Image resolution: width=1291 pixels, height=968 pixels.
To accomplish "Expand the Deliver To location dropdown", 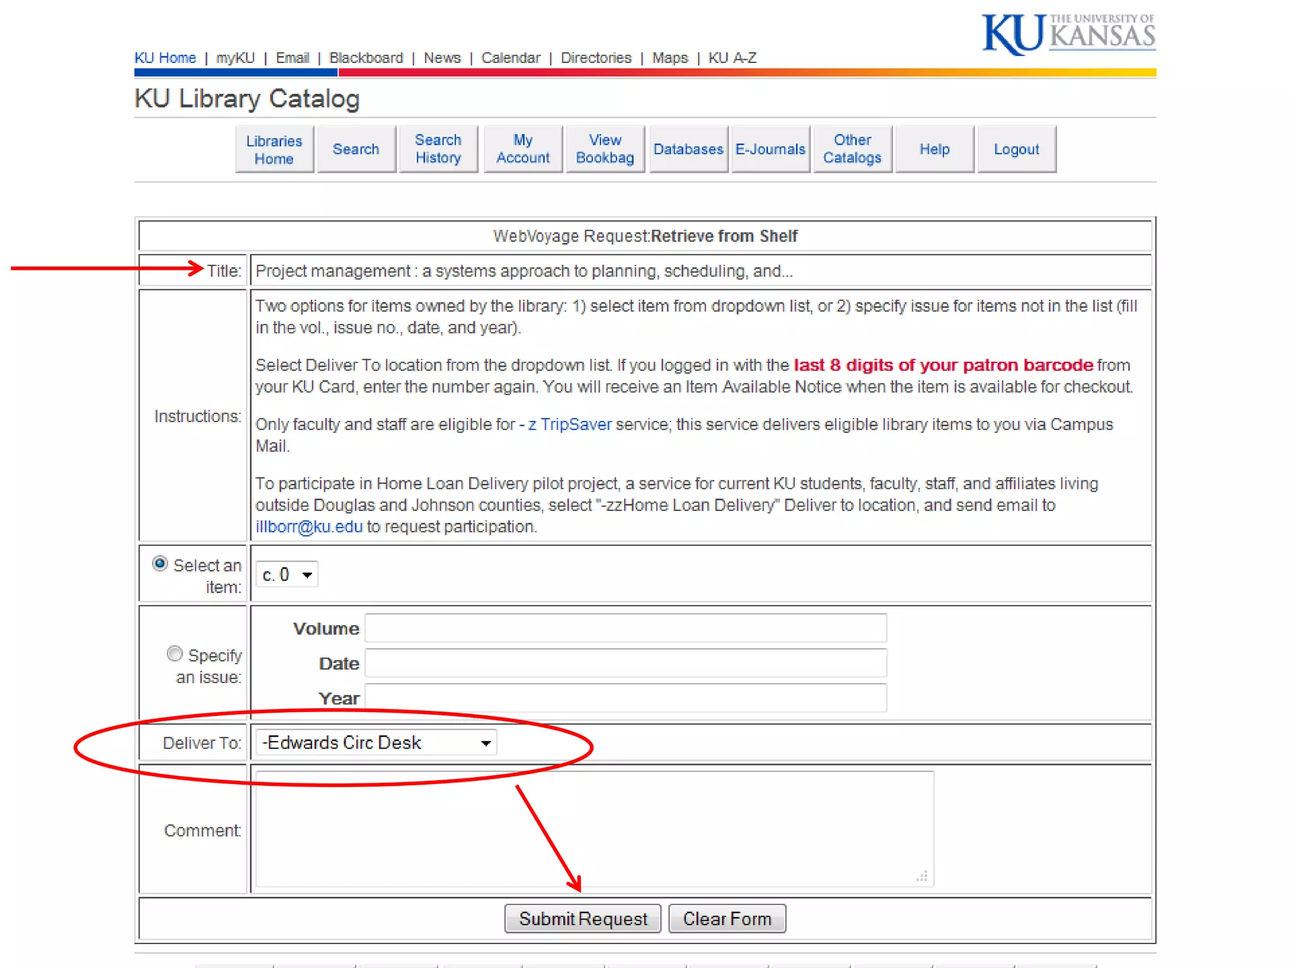I will [376, 742].
